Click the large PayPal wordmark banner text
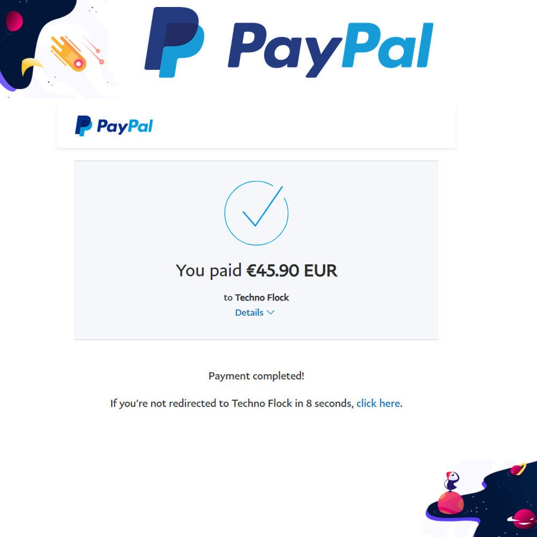The width and height of the screenshot is (537, 537). 330,49
